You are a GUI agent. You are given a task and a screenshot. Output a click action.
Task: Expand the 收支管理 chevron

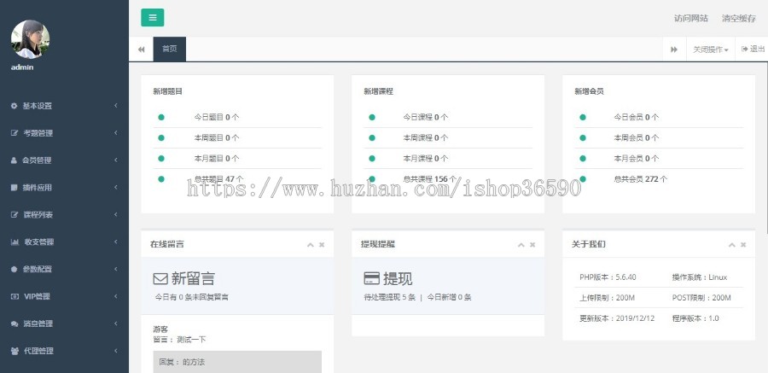(115, 242)
